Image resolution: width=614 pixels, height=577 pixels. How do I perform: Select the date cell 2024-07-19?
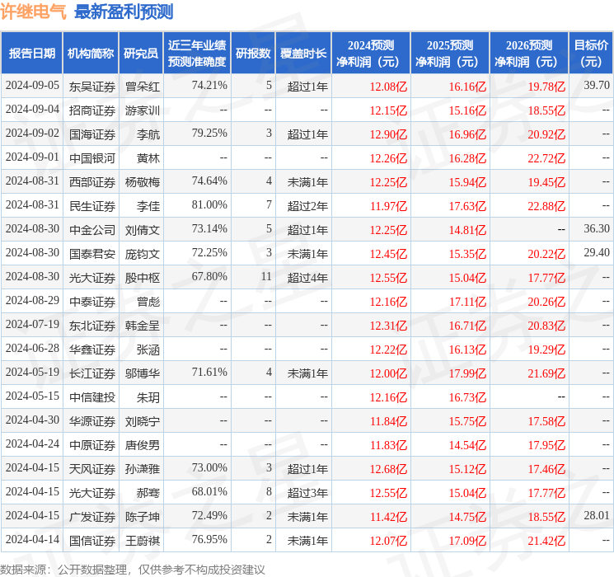tap(32, 324)
